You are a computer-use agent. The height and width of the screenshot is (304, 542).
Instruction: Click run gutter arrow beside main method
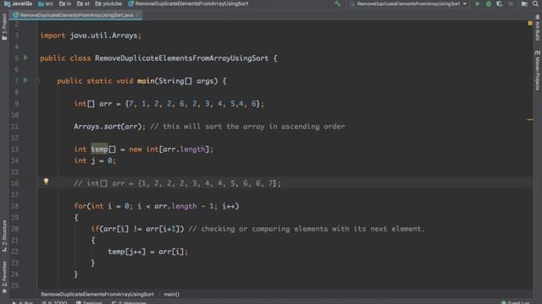click(x=25, y=80)
